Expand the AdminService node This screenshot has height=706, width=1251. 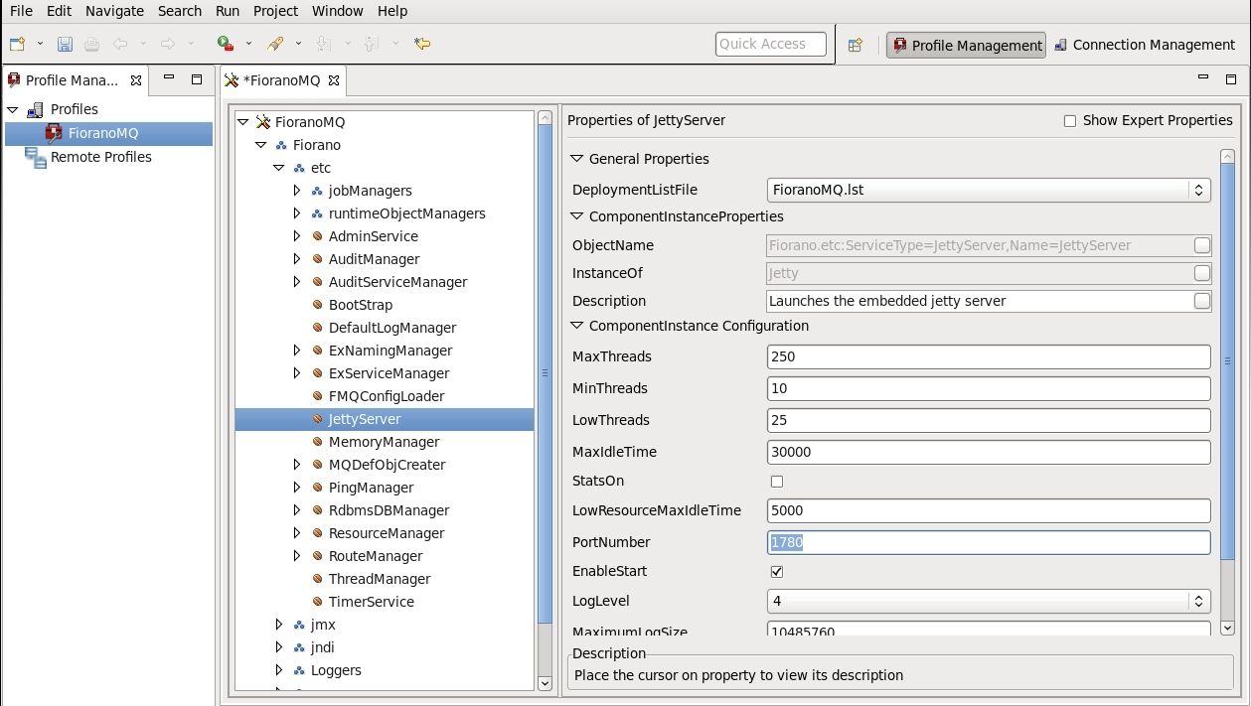pos(297,236)
